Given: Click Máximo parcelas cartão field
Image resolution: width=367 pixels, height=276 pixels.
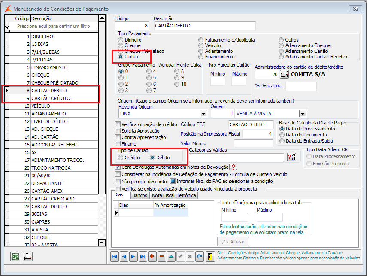Looking at the screenshot, I should pyautogui.click(x=239, y=82).
